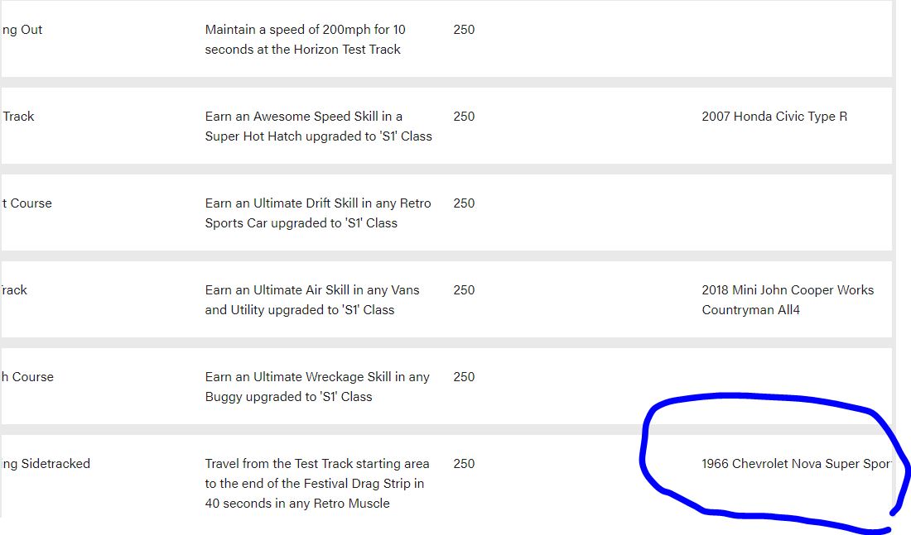Click the 'Earn an Ultimate Drift Skill' description
The height and width of the screenshot is (535, 911).
(318, 213)
